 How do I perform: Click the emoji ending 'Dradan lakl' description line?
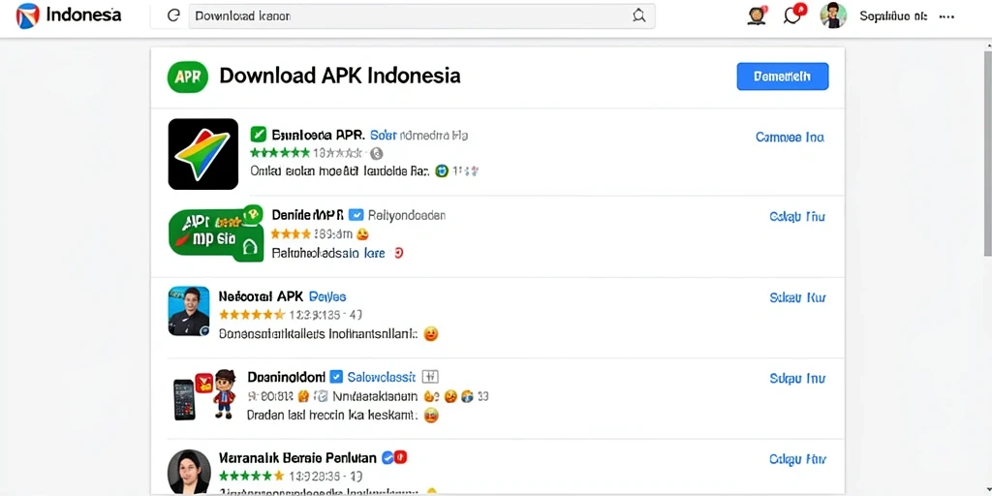click(x=431, y=415)
